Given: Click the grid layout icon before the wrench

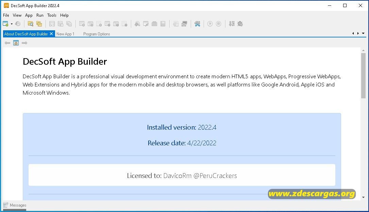Looking at the screenshot, I should [x=184, y=23].
